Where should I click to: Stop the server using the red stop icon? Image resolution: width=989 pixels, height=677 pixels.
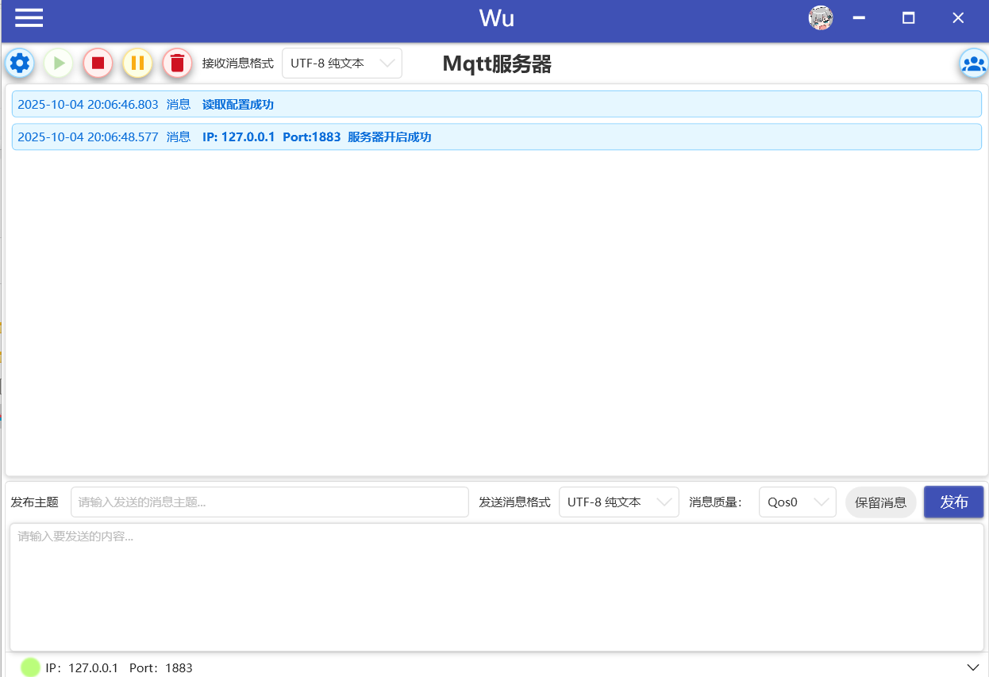pyautogui.click(x=98, y=63)
